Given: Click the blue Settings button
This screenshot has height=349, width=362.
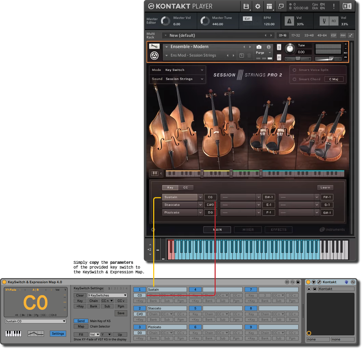Looking at the screenshot, I should coord(58,334).
